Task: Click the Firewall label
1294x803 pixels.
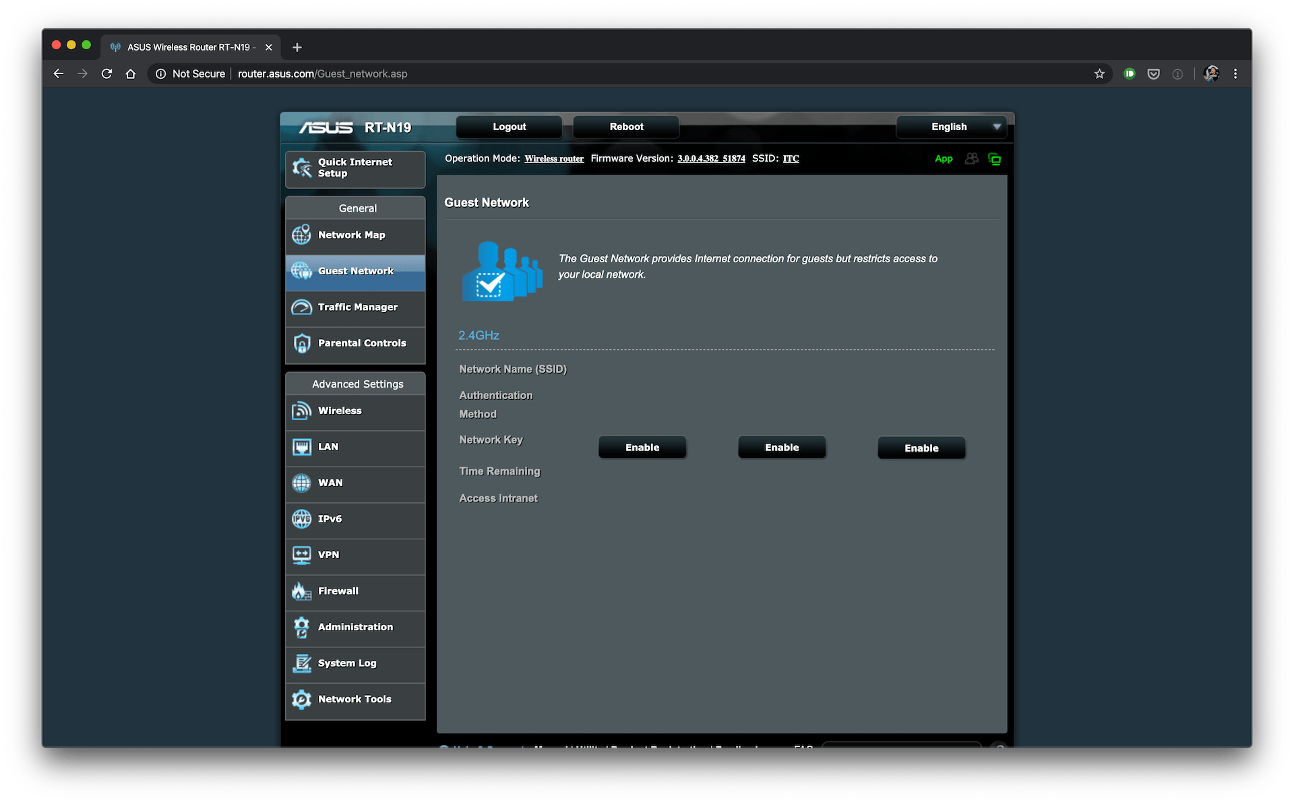Action: (x=338, y=591)
